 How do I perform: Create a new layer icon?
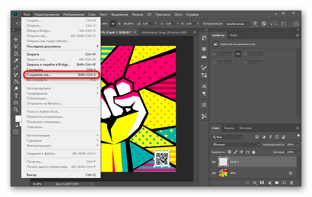point(284,183)
